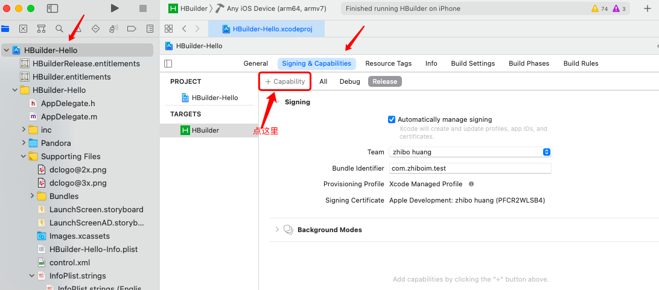Open the report navigator icon

(x=150, y=28)
